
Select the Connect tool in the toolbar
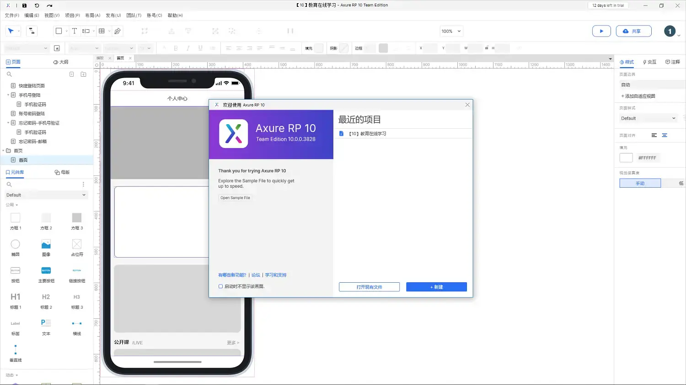tap(32, 31)
